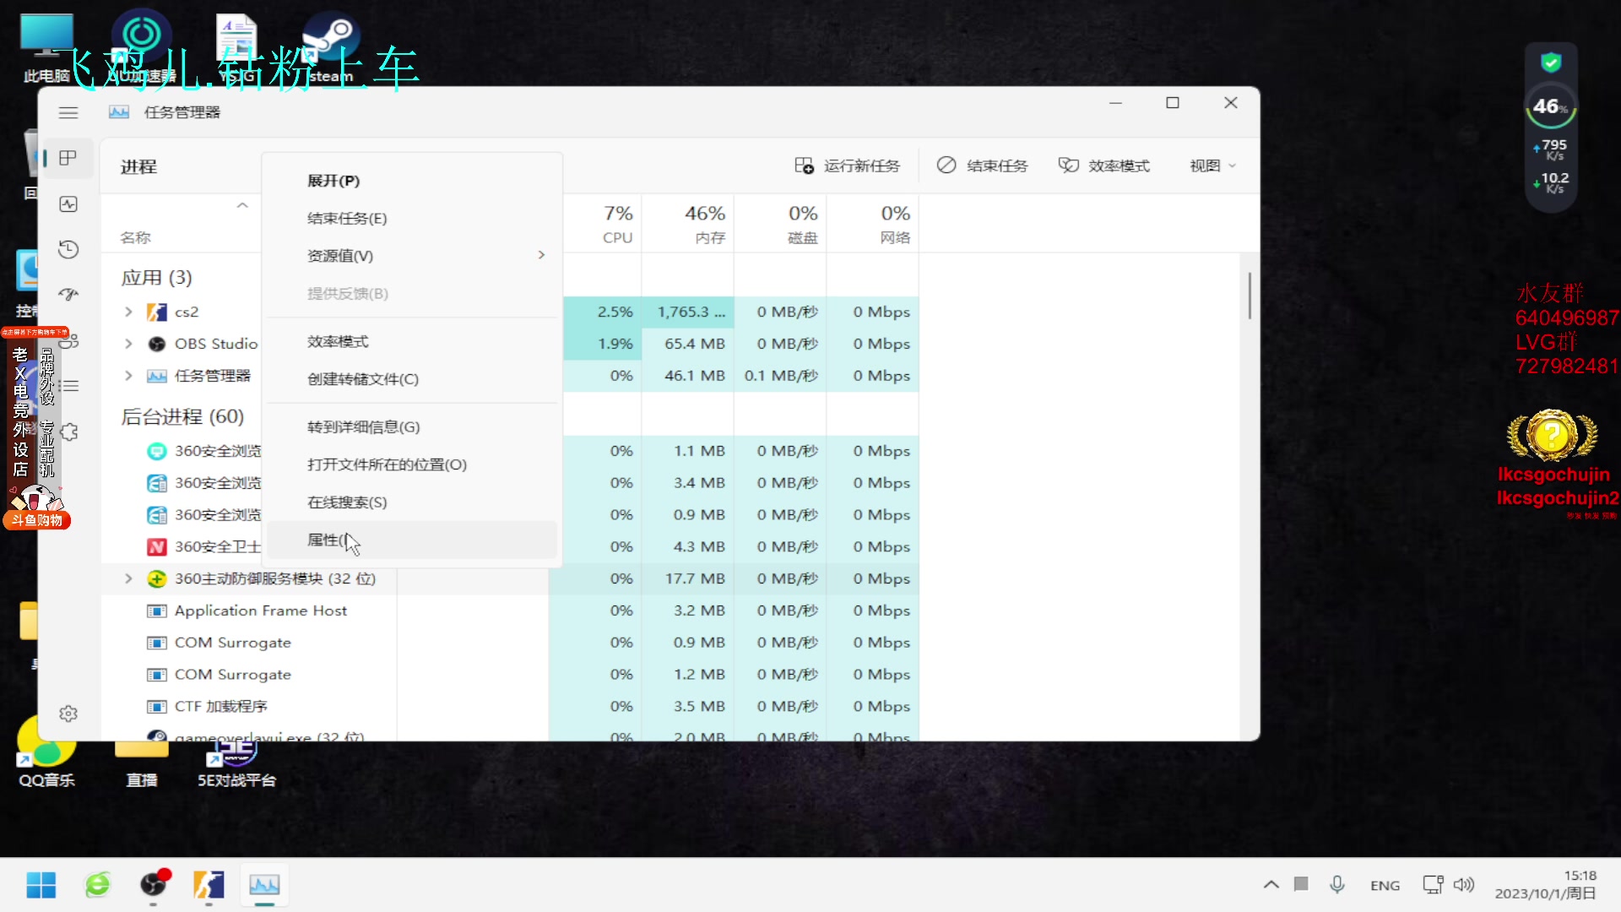Click the Application Frame Host process icon
Viewport: 1621px width, 912px height.
click(x=157, y=611)
